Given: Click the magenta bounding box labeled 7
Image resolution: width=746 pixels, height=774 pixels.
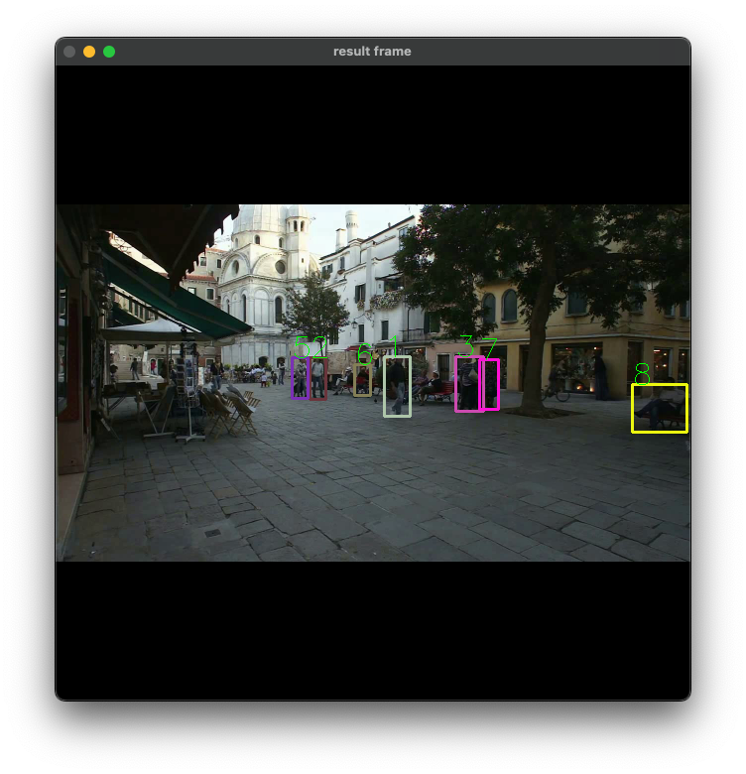Looking at the screenshot, I should click(x=489, y=385).
